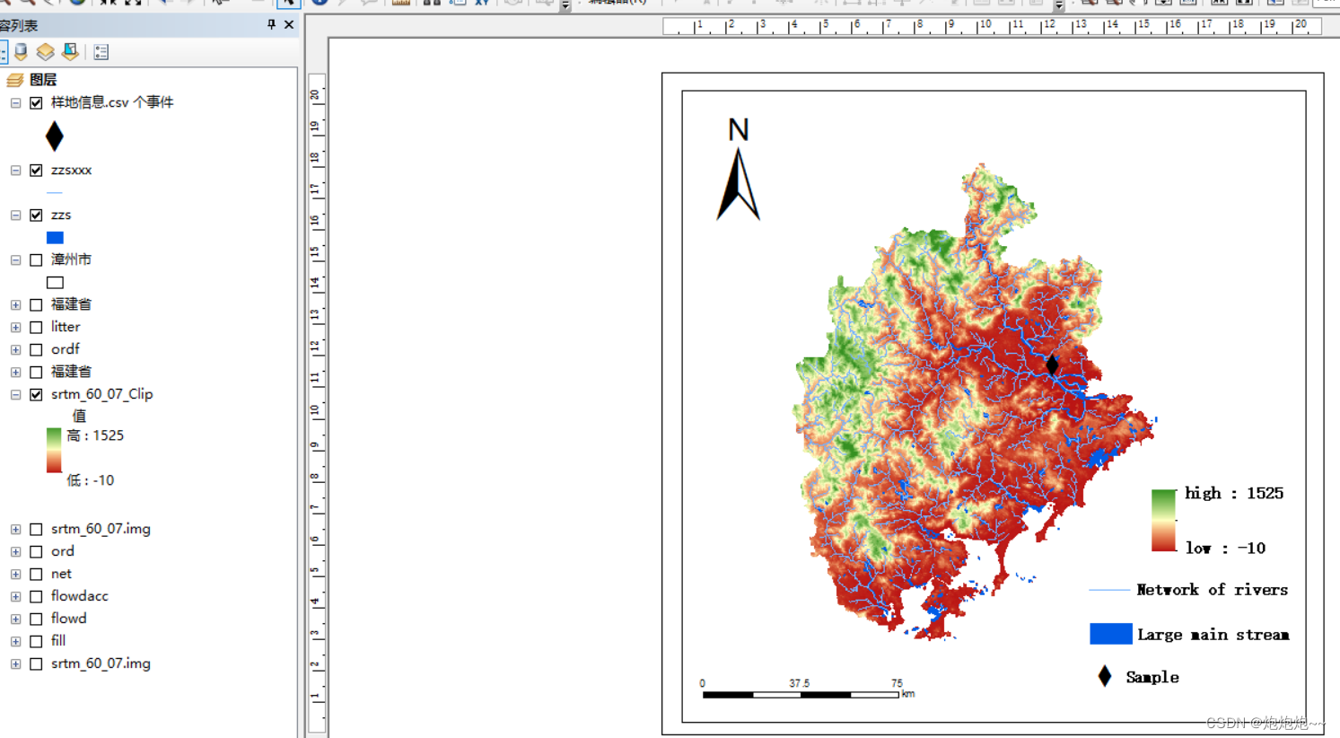Screen dimensions: 1340x738
Task: Show the litter layer
Action: (36, 327)
